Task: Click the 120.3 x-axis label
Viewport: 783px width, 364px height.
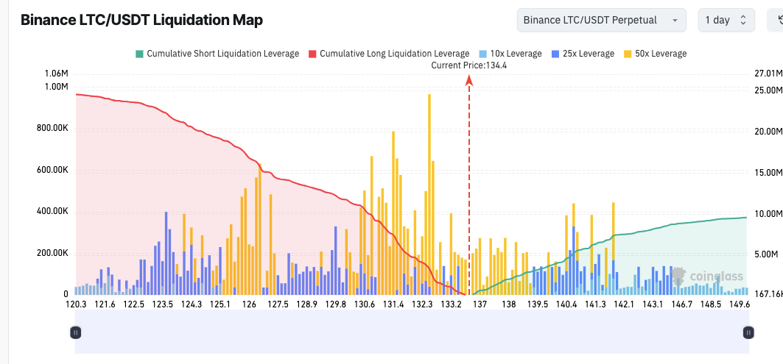Action: [x=76, y=304]
